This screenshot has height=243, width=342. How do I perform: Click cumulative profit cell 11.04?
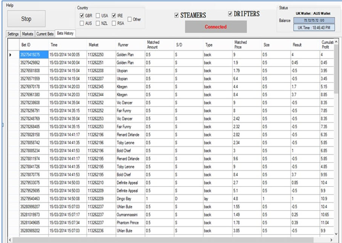pos(327,223)
